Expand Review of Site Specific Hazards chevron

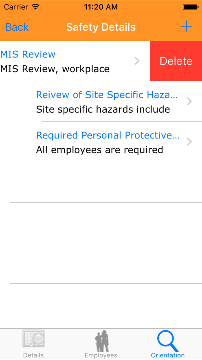click(189, 101)
